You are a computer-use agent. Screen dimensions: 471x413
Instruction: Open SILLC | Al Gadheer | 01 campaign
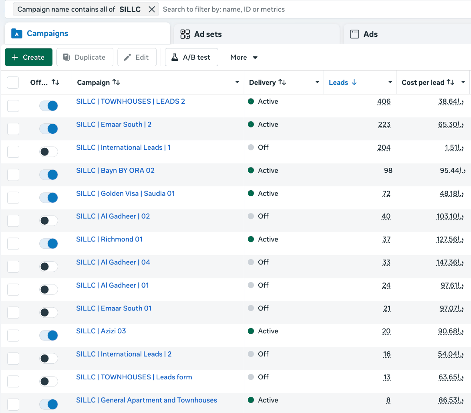[112, 285]
